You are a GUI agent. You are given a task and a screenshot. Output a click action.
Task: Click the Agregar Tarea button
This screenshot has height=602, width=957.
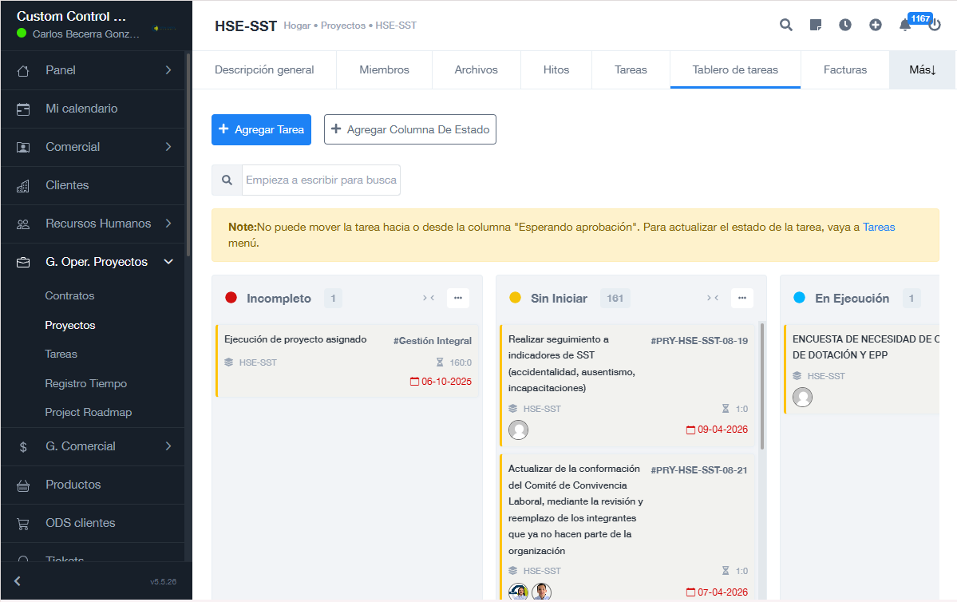[x=261, y=129]
